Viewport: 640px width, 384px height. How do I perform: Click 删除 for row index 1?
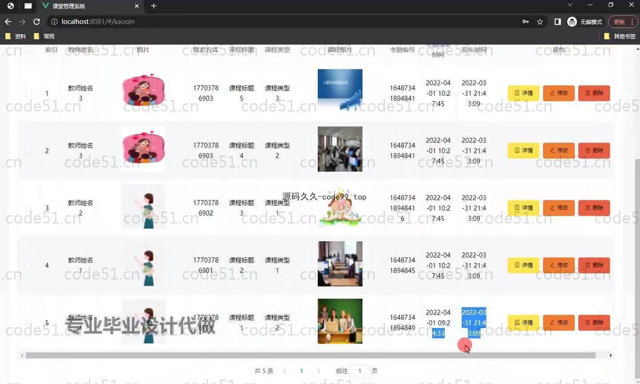594,93
